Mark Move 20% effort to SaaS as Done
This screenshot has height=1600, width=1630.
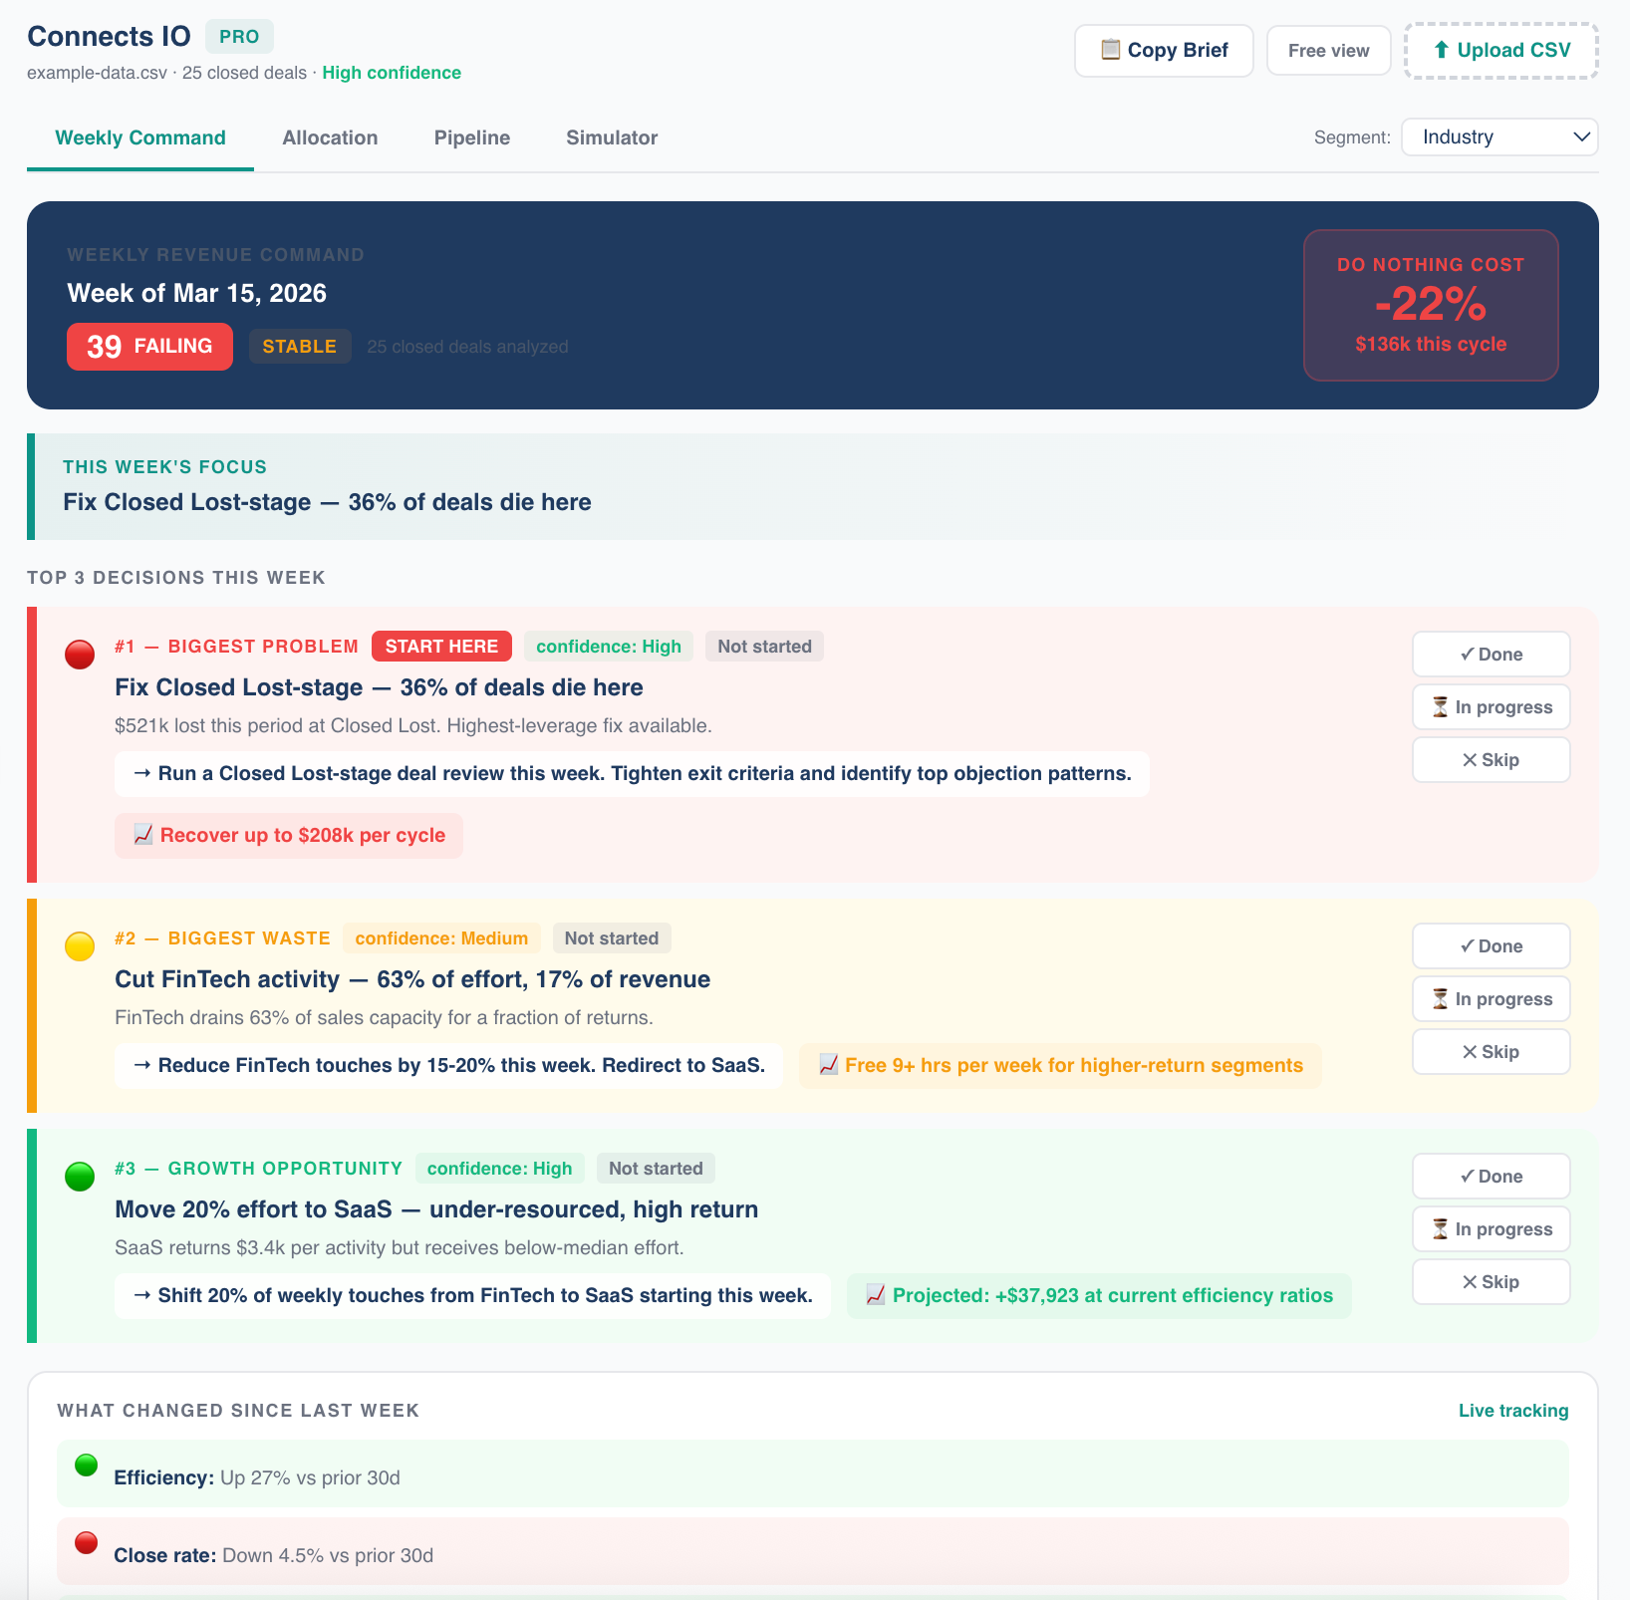[1491, 1176]
